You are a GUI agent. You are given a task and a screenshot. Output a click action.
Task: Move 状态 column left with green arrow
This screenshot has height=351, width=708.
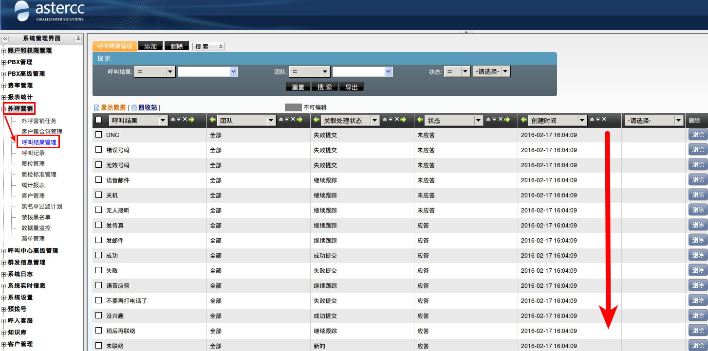coord(420,120)
